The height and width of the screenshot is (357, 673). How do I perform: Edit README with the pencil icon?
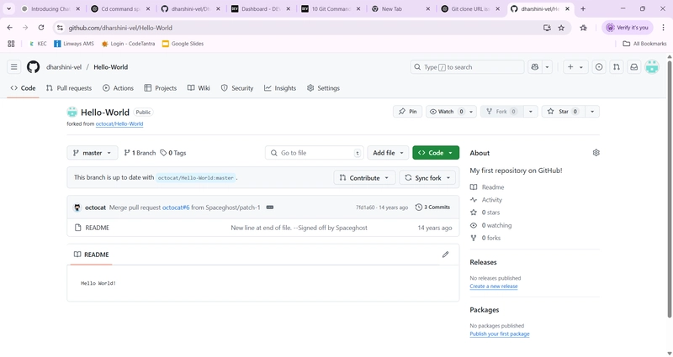446,255
